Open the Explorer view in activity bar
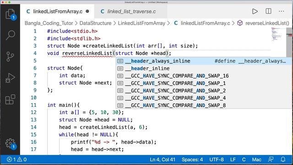 (10, 14)
